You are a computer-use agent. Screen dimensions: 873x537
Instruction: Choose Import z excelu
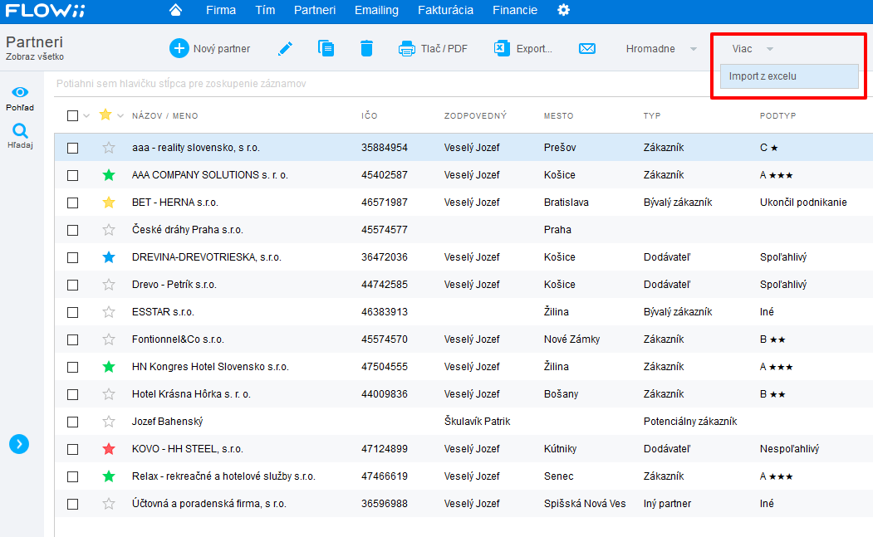789,76
